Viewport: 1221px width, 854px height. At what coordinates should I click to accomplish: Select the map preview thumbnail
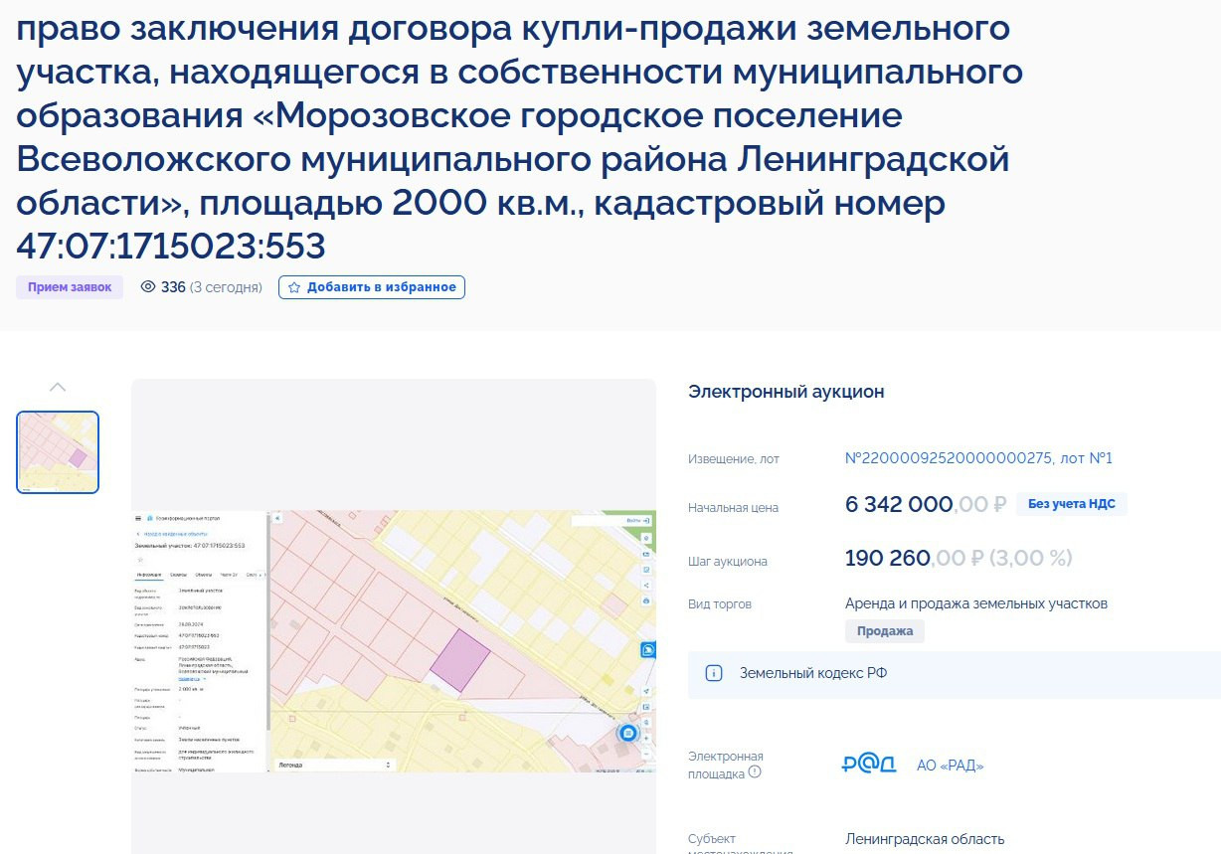point(58,451)
